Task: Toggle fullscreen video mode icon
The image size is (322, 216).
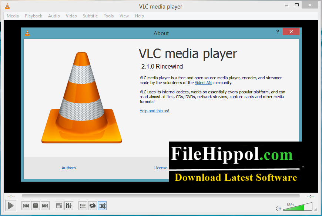Action: click(x=59, y=206)
